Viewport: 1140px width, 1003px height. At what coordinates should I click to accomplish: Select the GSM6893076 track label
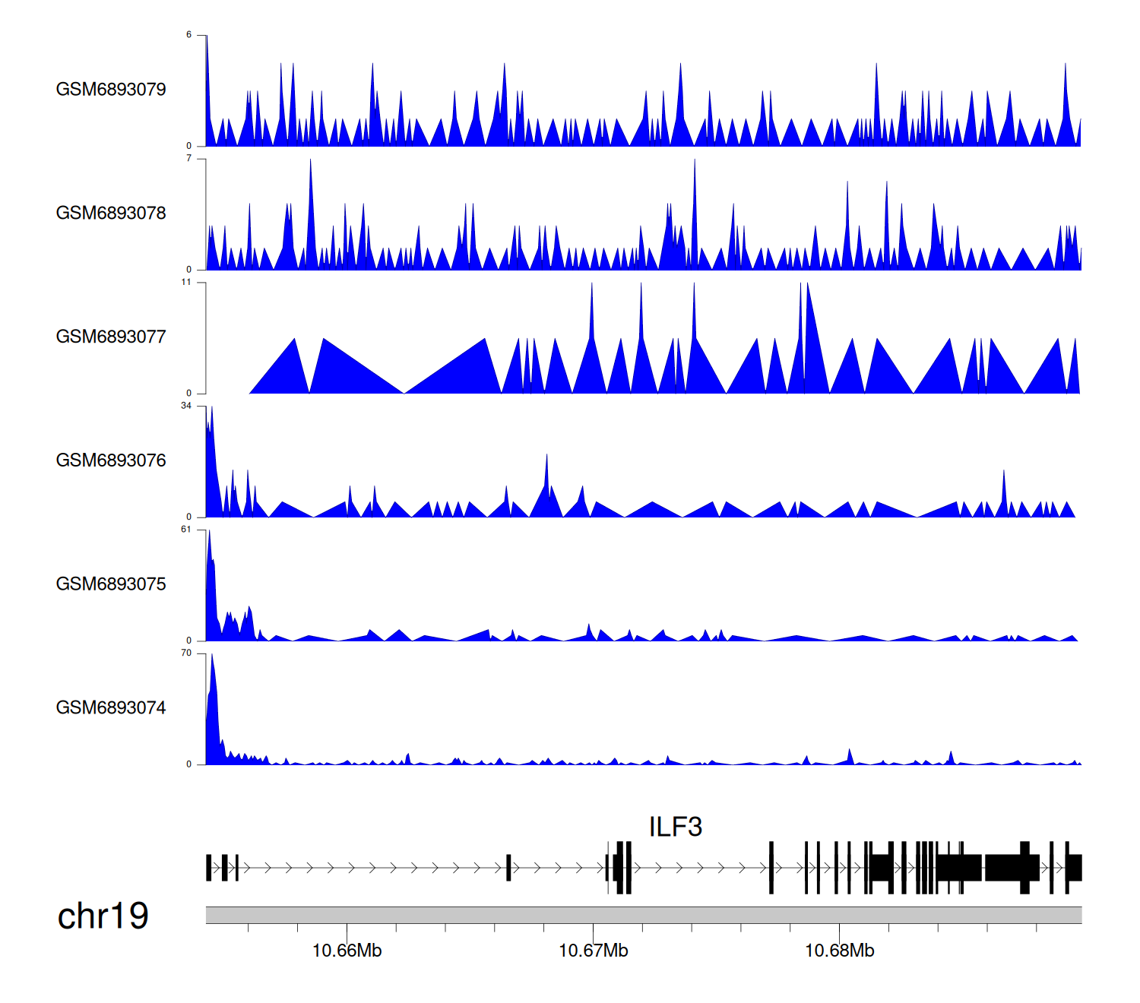pyautogui.click(x=111, y=461)
